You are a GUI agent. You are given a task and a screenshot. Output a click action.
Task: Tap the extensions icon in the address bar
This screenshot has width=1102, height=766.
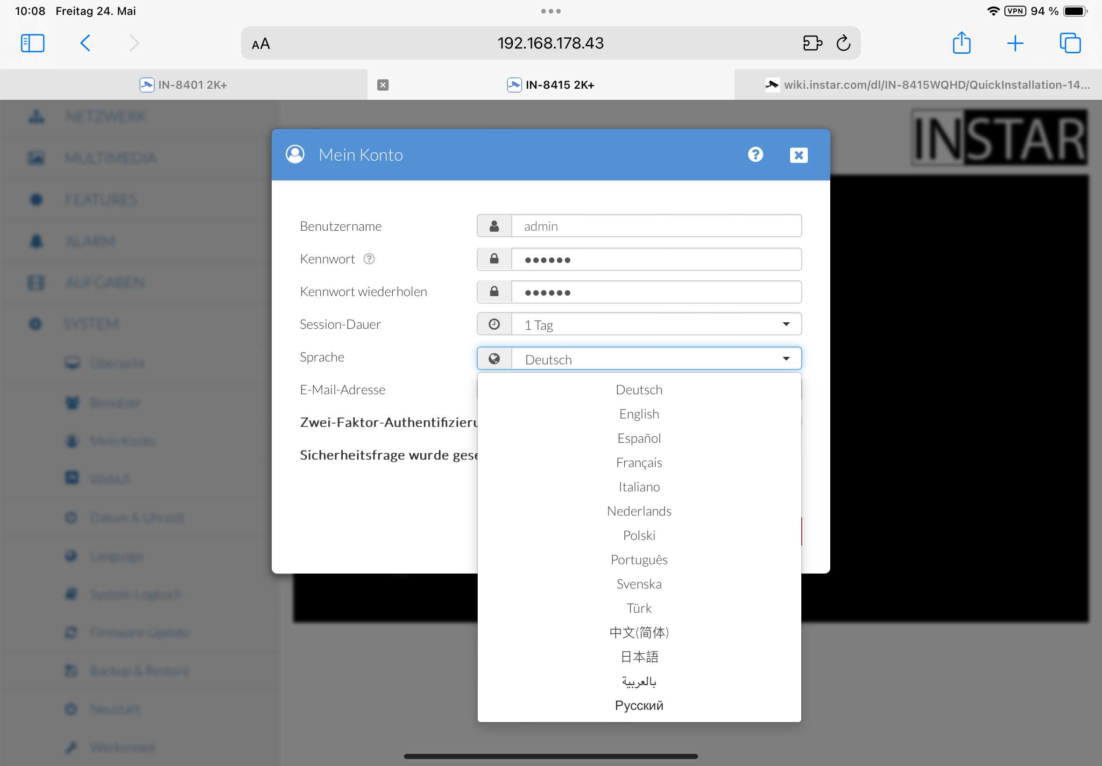(812, 43)
